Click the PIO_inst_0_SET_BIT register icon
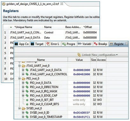Viewport: 130px width, 121px height. click(x=27, y=100)
